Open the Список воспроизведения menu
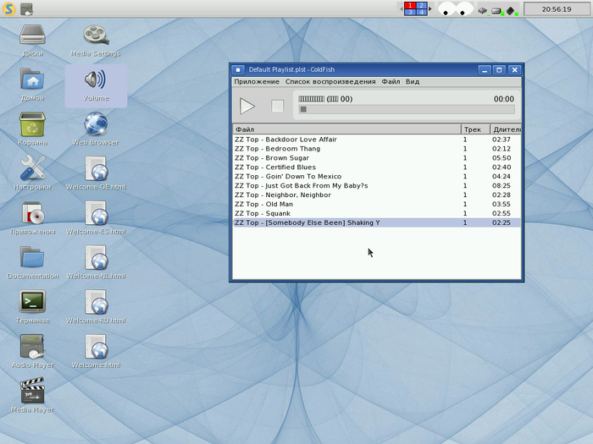Screen dimensions: 593x444 330,82
